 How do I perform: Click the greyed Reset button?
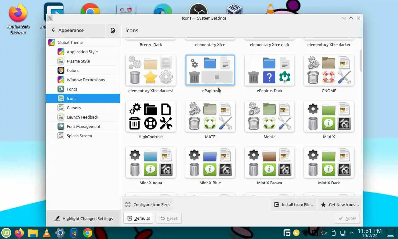coord(169,218)
